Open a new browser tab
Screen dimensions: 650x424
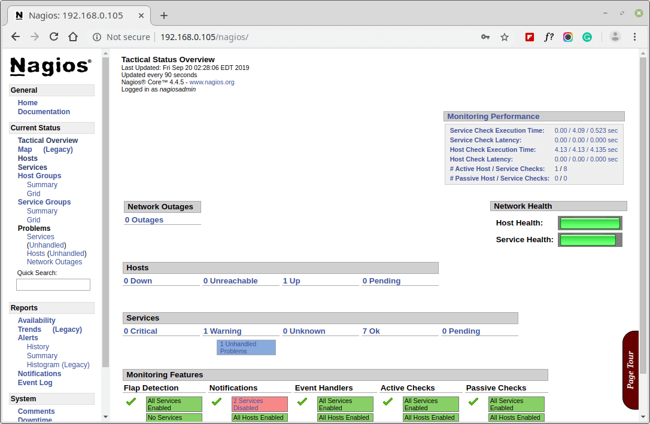click(164, 16)
